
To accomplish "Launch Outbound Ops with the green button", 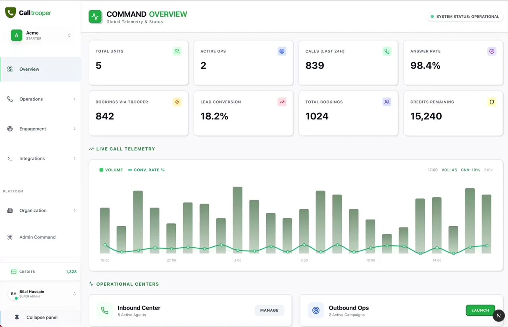I will [x=480, y=310].
